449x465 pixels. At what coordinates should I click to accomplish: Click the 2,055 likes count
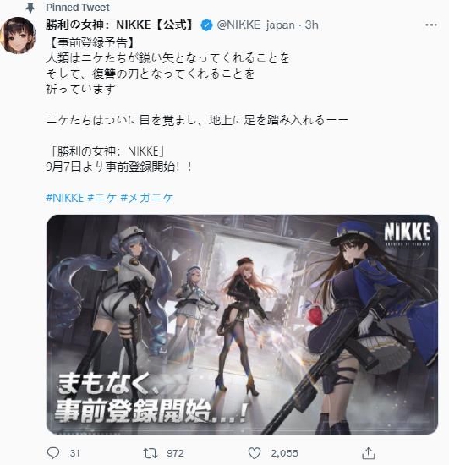284,453
